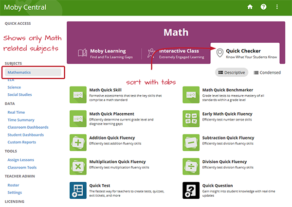Click the Interactive Class person icon

[151, 53]
